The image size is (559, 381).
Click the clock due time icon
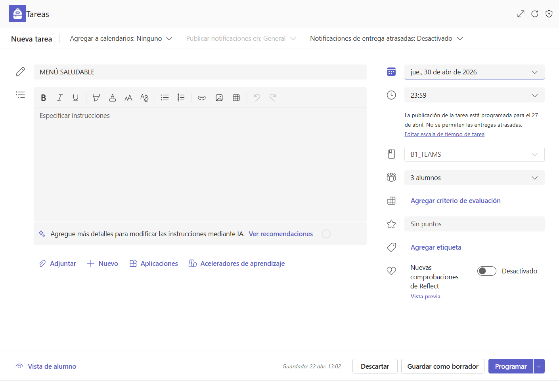click(x=391, y=95)
